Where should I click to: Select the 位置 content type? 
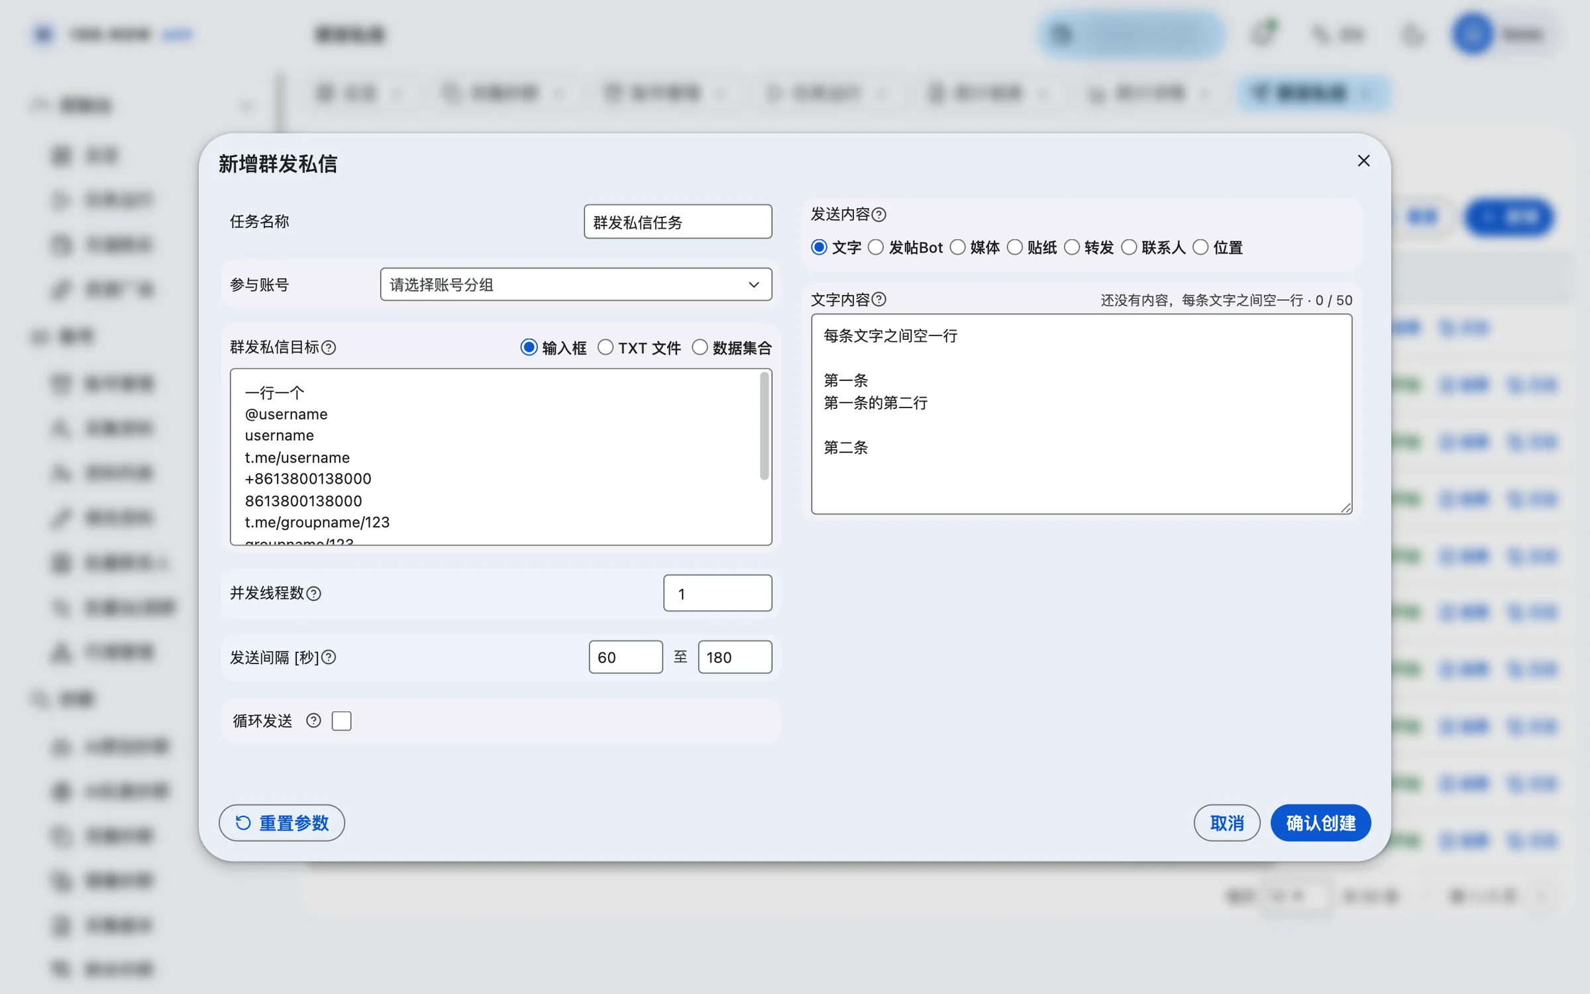click(x=1200, y=247)
